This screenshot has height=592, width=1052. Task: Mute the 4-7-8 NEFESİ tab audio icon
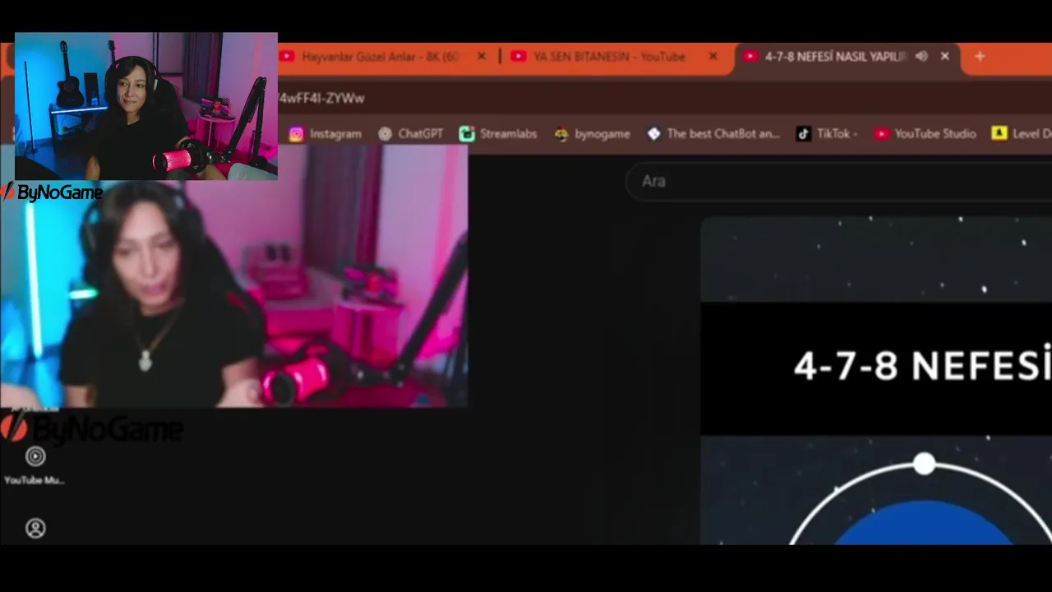pyautogui.click(x=921, y=57)
